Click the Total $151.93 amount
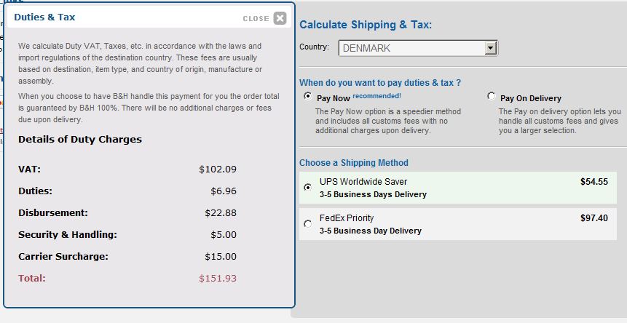The image size is (627, 323). pyautogui.click(x=218, y=279)
